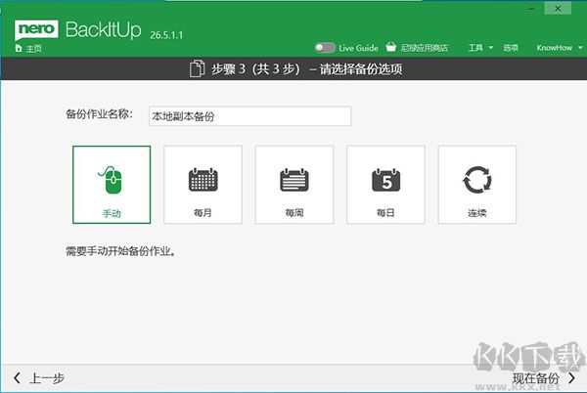The height and width of the screenshot is (393, 587).
Task: Choose the monthly 每月 calendar schedule
Action: point(203,185)
